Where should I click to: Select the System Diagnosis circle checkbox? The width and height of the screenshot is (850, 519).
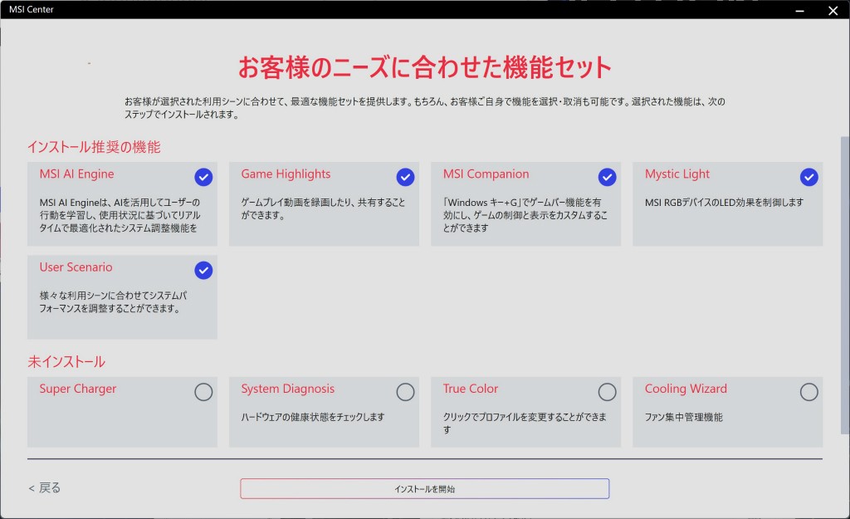coord(405,392)
